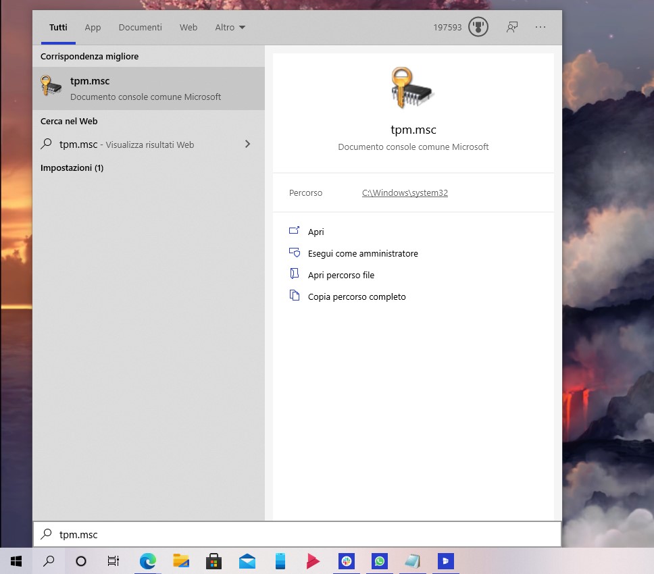Image resolution: width=654 pixels, height=574 pixels.
Task: Open the C:\Windows\system32 path link
Action: pos(405,192)
